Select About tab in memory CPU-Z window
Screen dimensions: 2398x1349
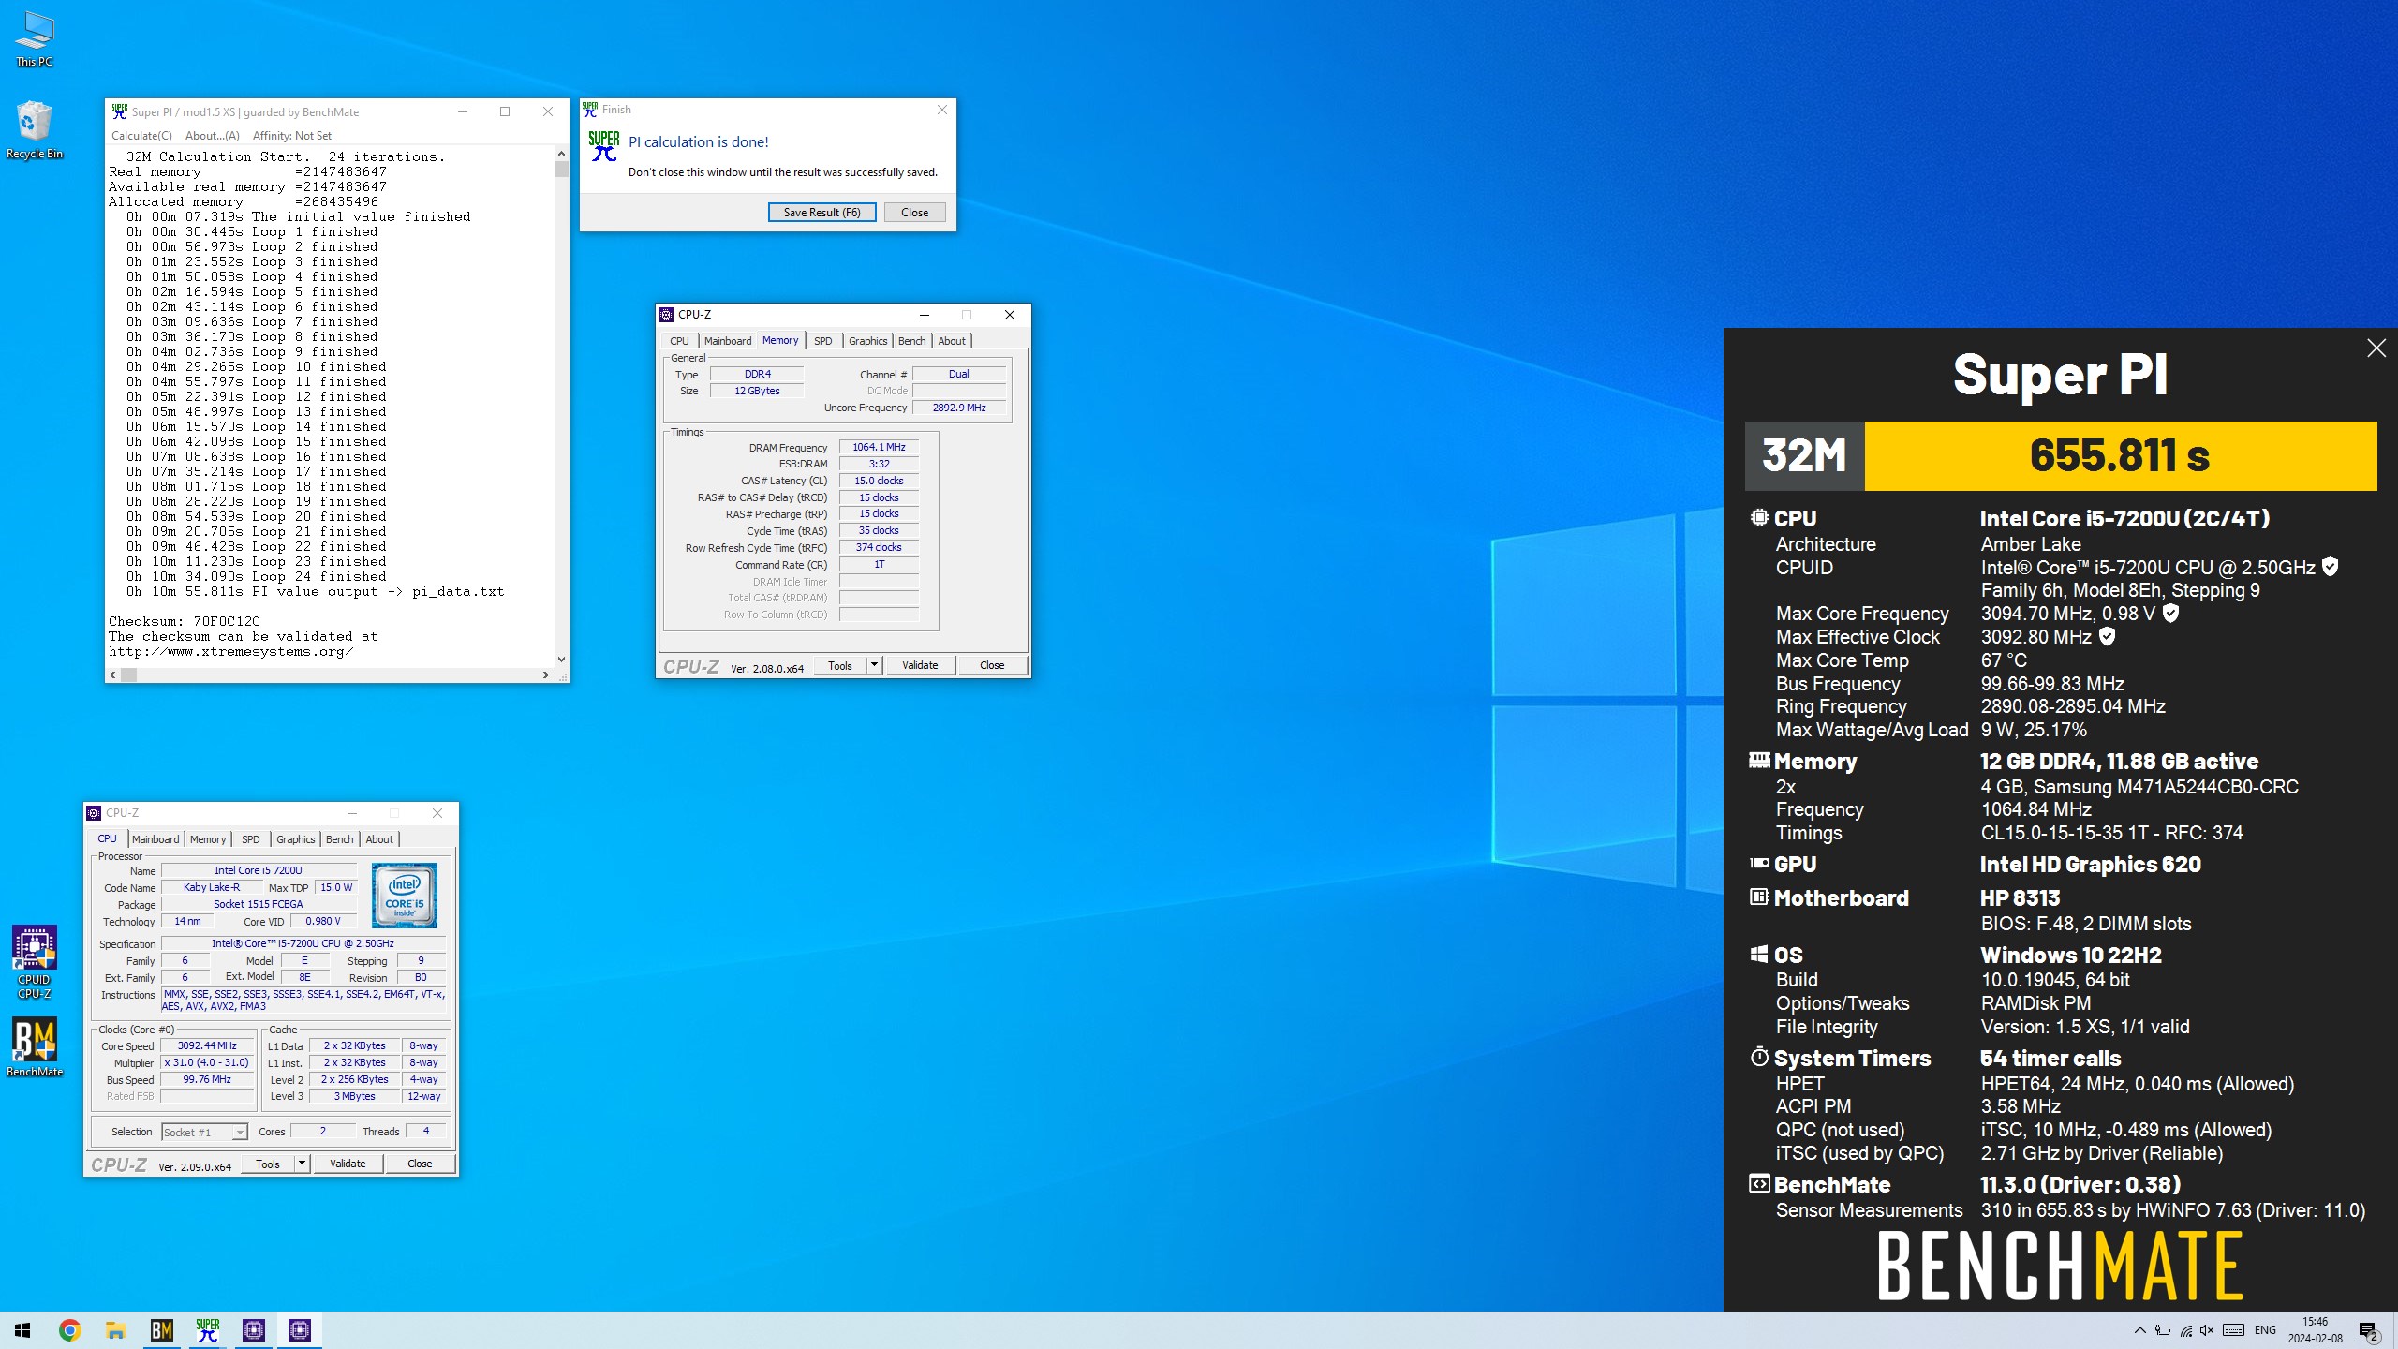(952, 341)
